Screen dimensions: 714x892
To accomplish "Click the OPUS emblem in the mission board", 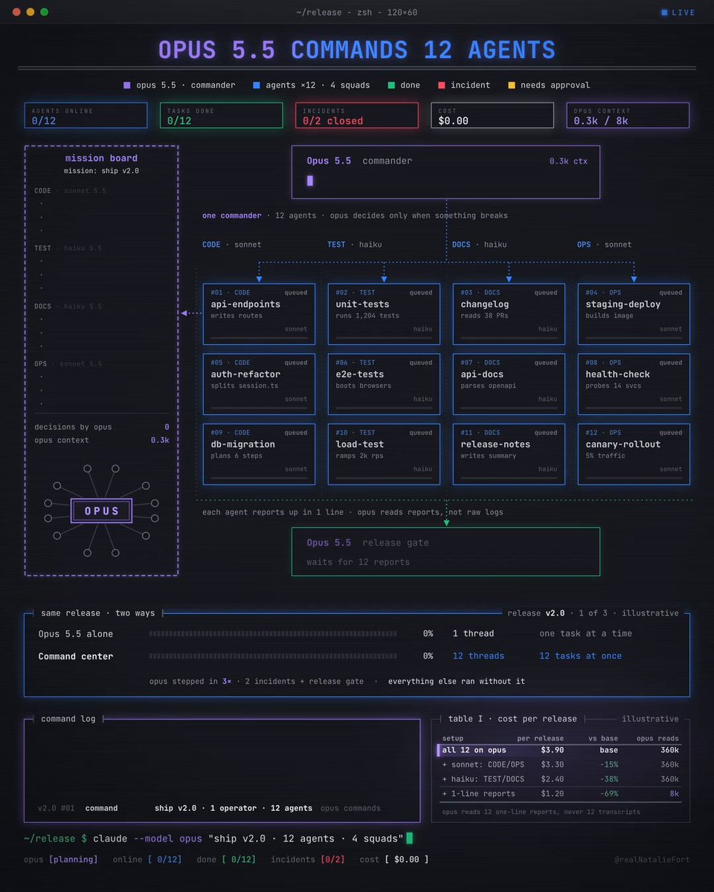I will click(101, 511).
